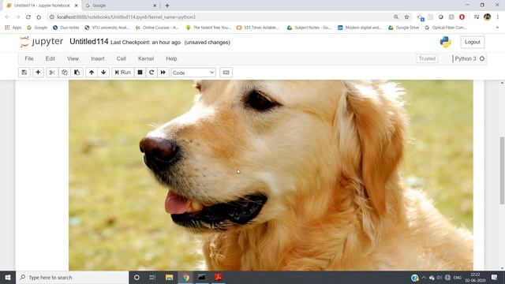The image size is (505, 284).
Task: Click the Python 3 kernel indicator circle
Action: pyautogui.click(x=482, y=58)
